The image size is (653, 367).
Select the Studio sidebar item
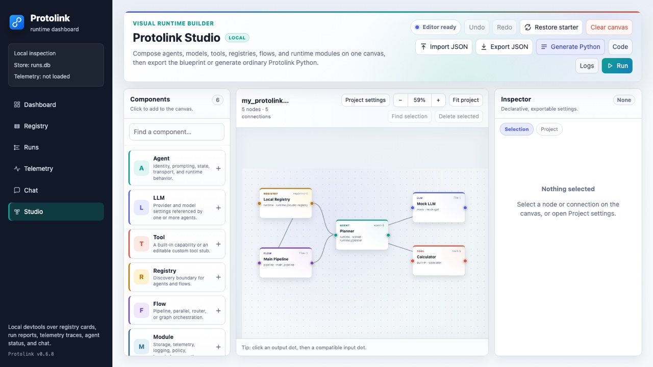(56, 212)
